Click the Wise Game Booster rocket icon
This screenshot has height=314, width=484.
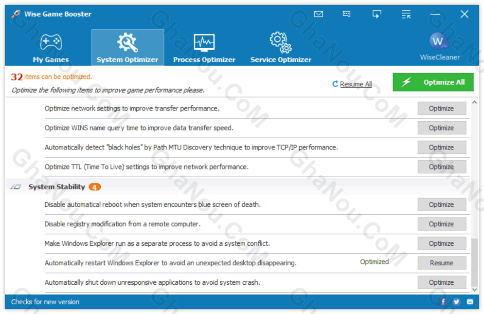point(16,14)
